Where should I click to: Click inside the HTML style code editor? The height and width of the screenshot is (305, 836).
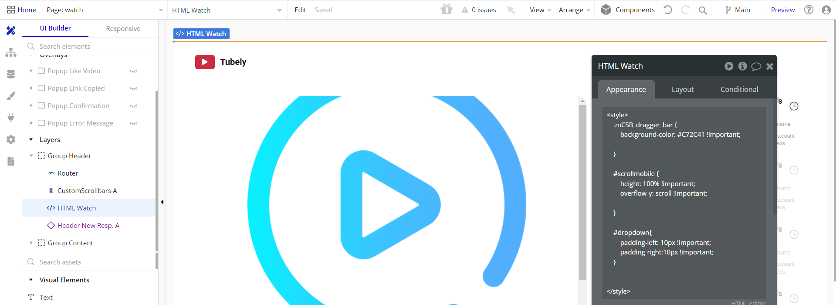pos(684,203)
